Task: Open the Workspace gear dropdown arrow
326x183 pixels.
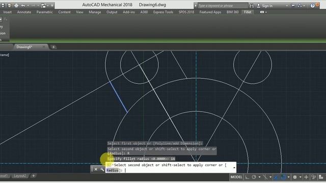Action: point(300,177)
